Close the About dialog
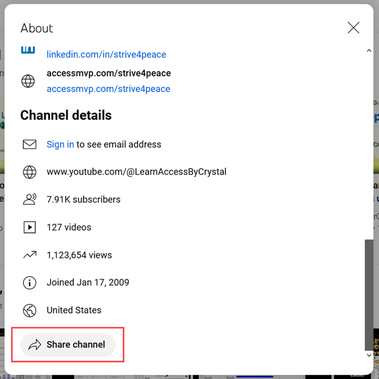 point(353,27)
